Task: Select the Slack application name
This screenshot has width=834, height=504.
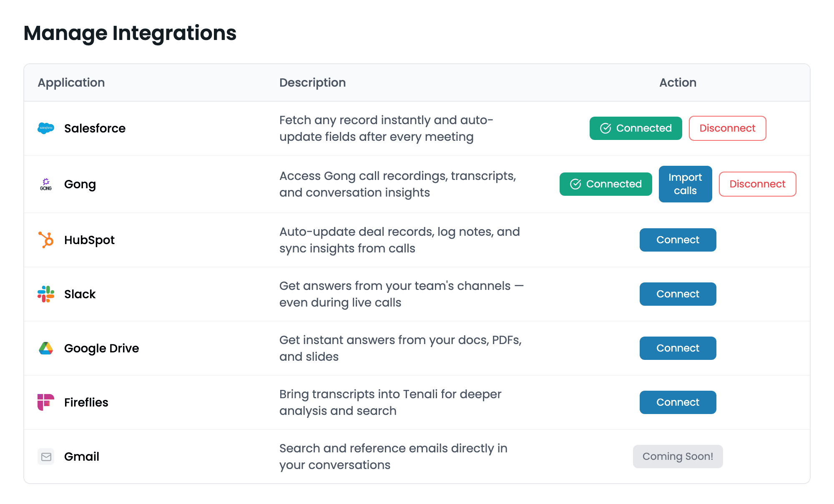Action: coord(80,294)
